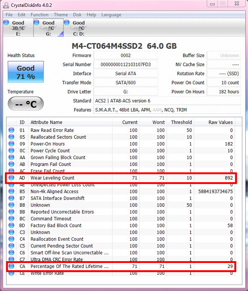Click the Firmware value field 0002
This screenshot has width=248, height=291.
click(126, 55)
